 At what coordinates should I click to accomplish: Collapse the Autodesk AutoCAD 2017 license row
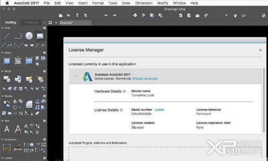75,76
